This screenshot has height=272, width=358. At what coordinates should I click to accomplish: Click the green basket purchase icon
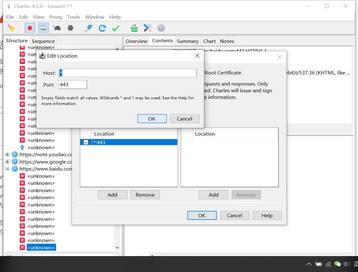pos(134,28)
